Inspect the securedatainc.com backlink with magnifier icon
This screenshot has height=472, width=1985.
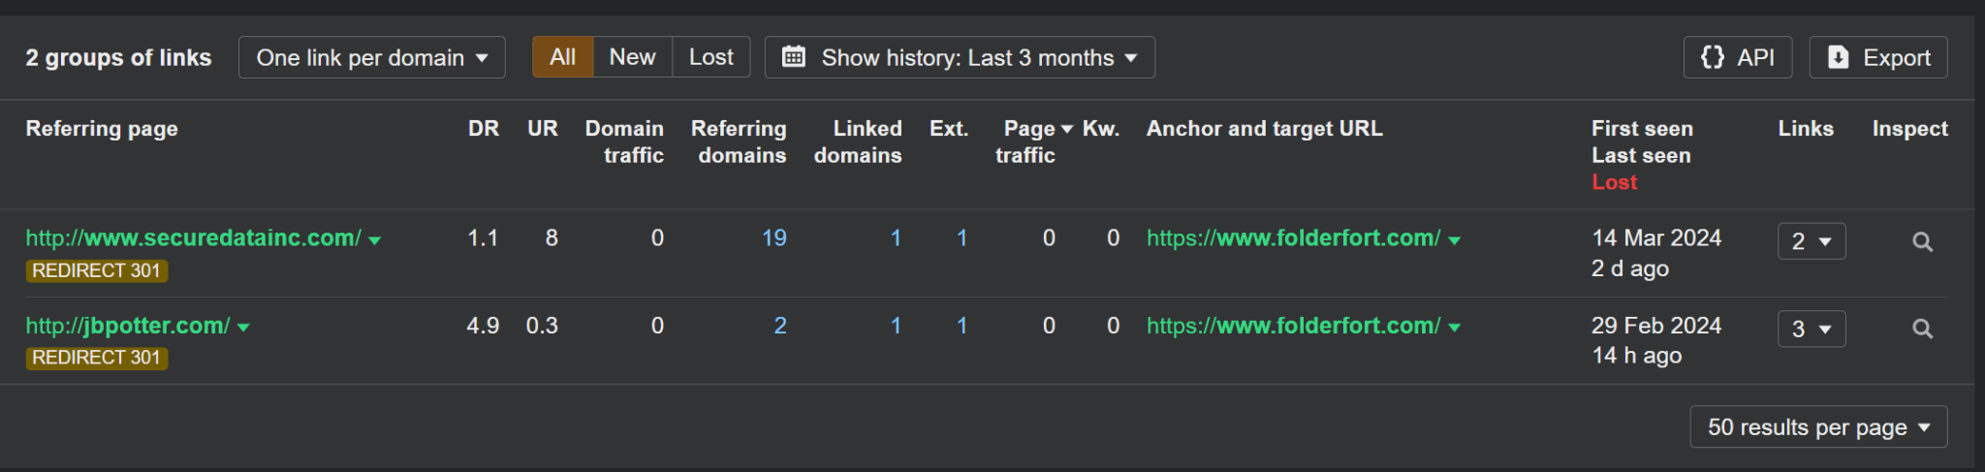coord(1922,242)
